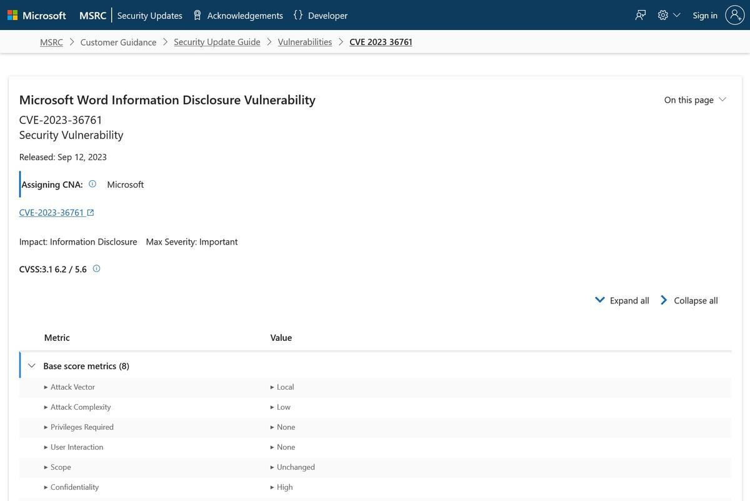Click the Assigning CNA info icon

tap(92, 184)
